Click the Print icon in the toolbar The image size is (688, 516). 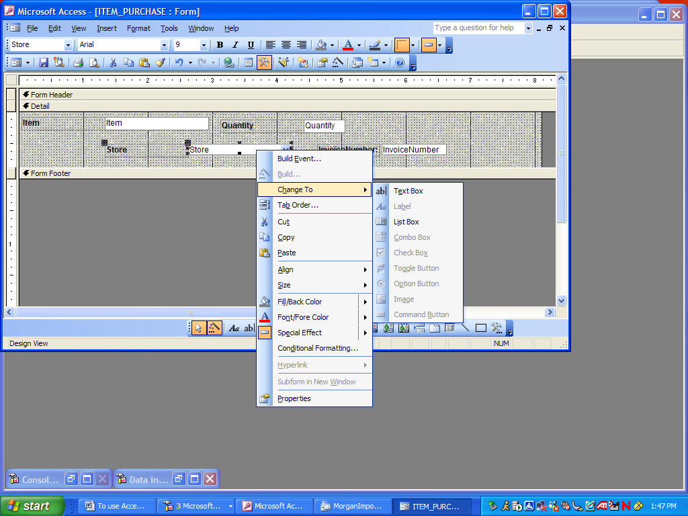click(78, 62)
